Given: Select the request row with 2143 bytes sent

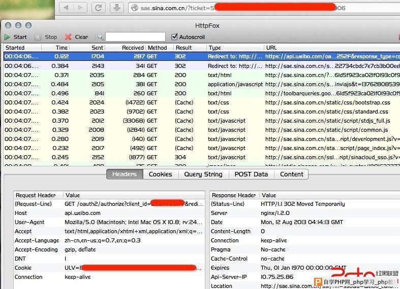Looking at the screenshot, I should click(202, 66).
